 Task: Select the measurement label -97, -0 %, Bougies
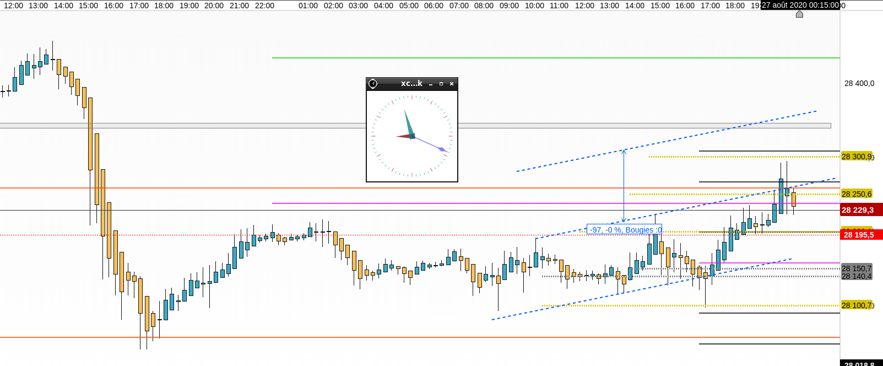click(x=624, y=229)
